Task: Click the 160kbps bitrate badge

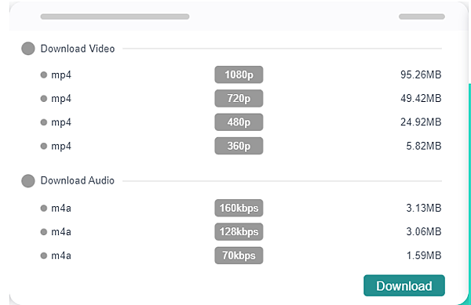Action: tap(239, 208)
